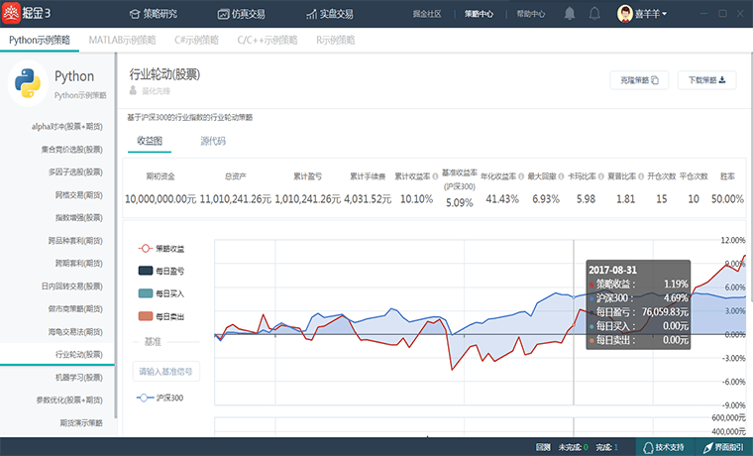Select 集合竞价选股(股票) strategy
The image size is (753, 456).
coord(71,150)
